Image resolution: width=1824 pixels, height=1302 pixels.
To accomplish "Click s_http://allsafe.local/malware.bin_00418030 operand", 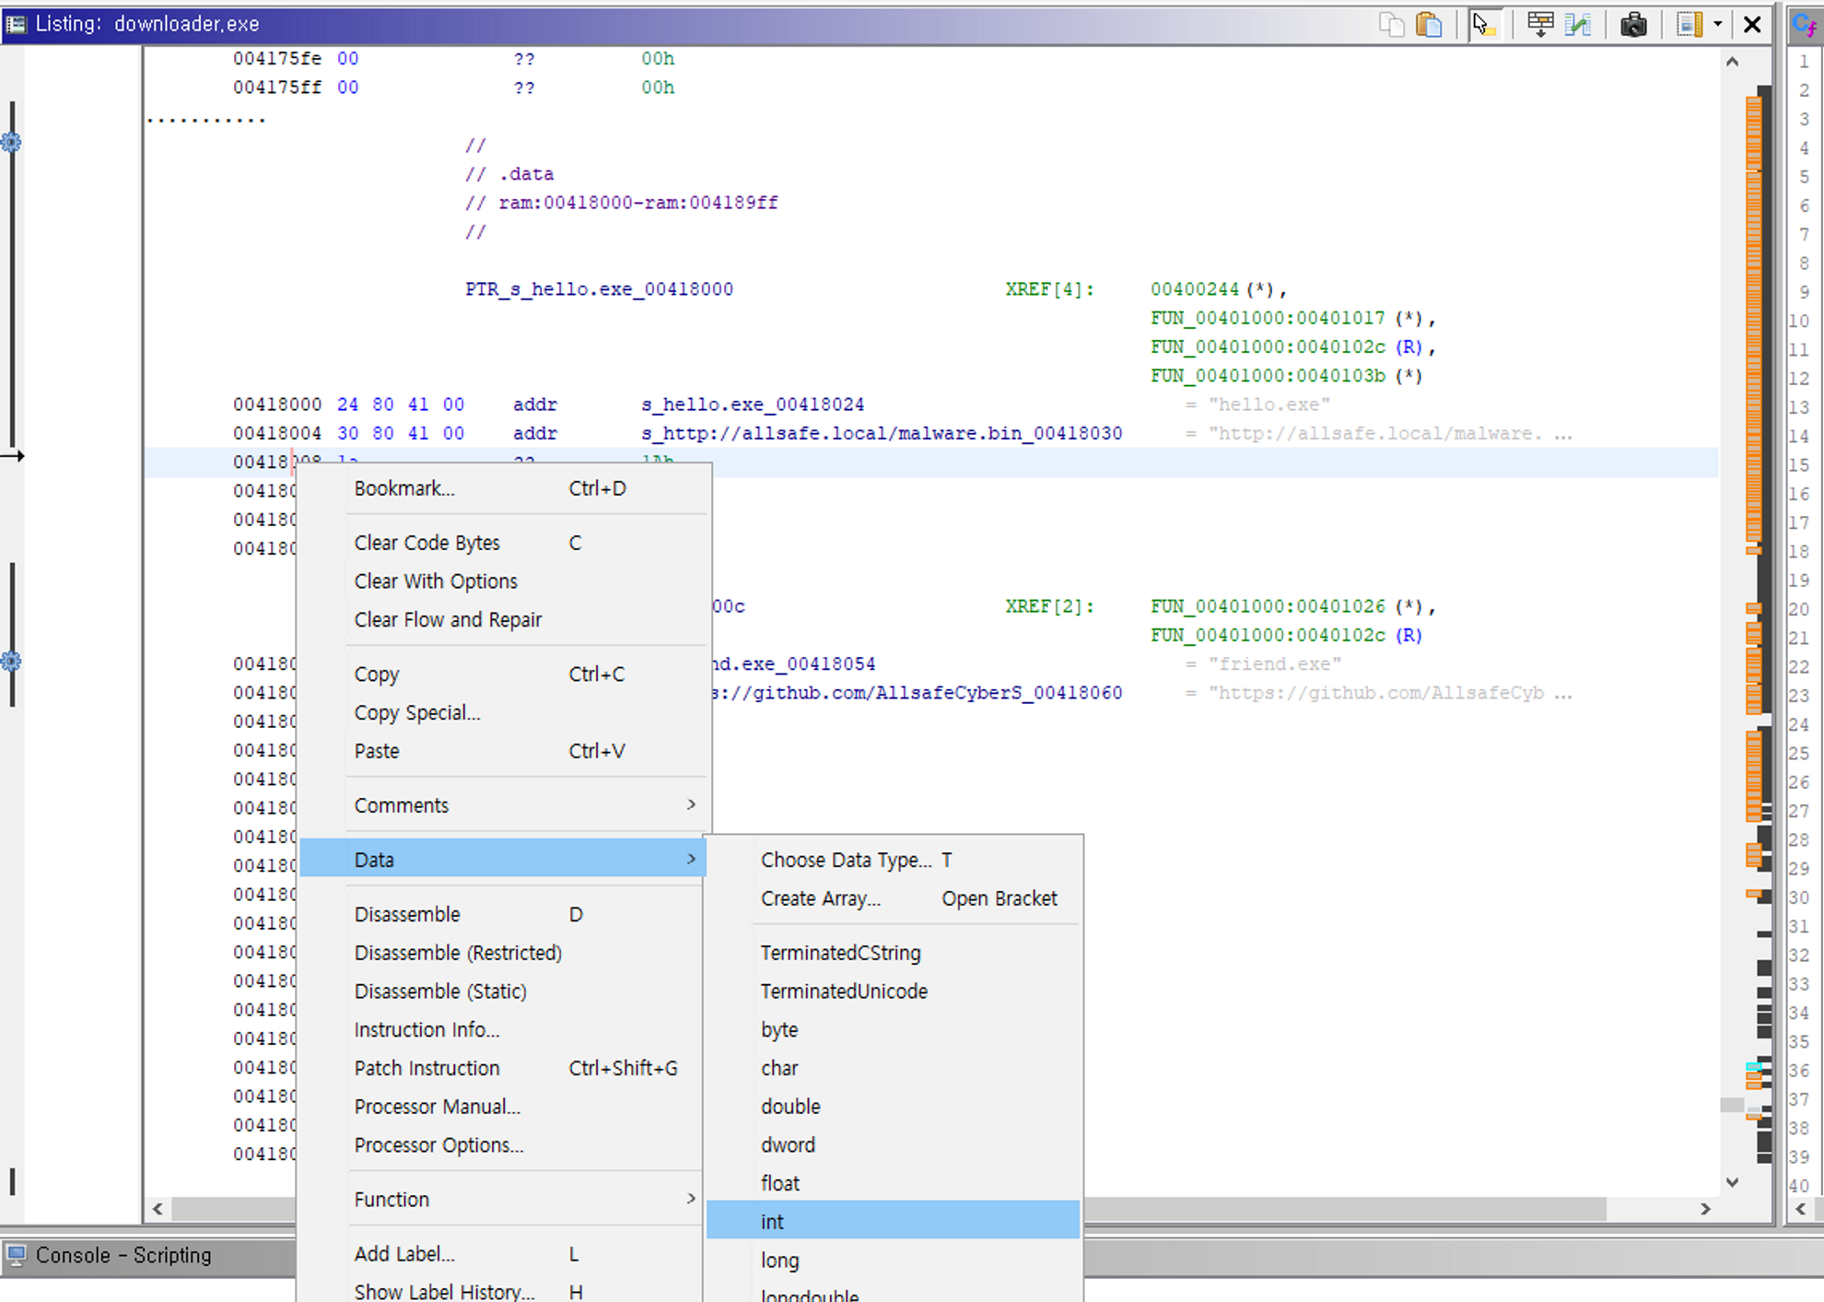I will (x=882, y=433).
